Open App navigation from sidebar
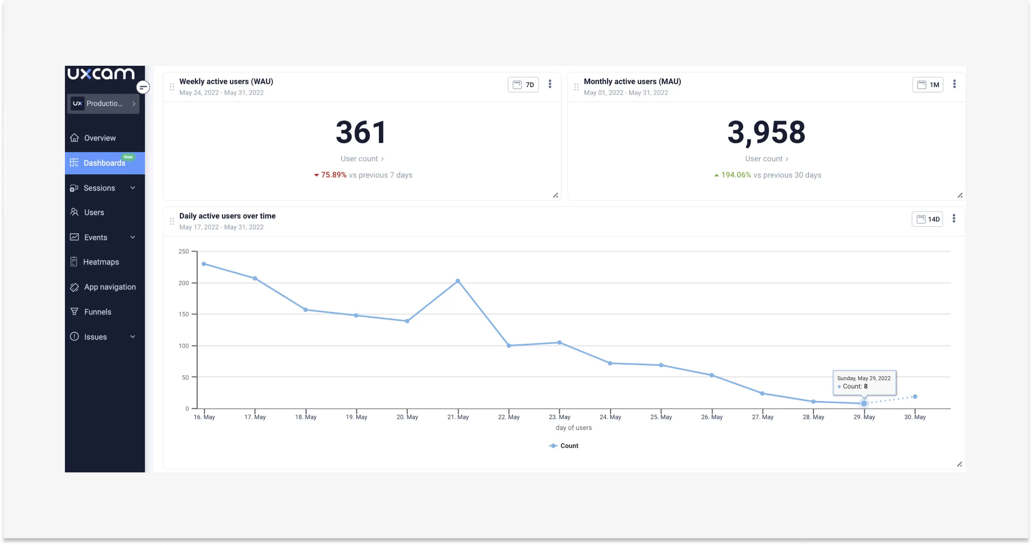 (109, 287)
